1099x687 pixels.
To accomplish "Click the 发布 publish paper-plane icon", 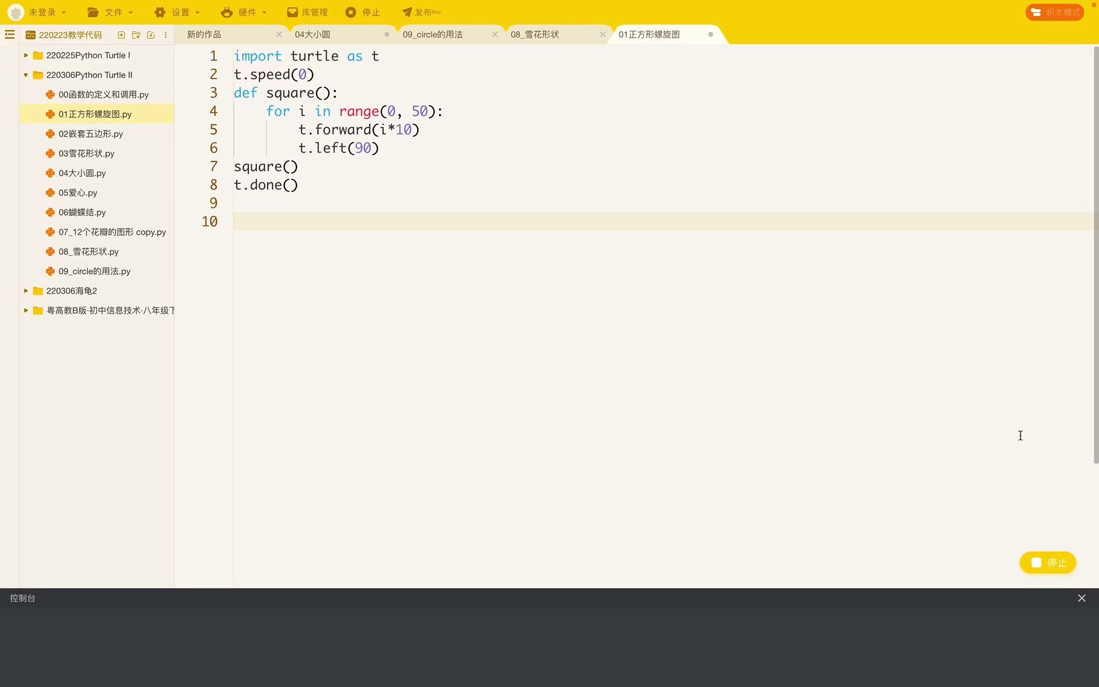I will 407,12.
